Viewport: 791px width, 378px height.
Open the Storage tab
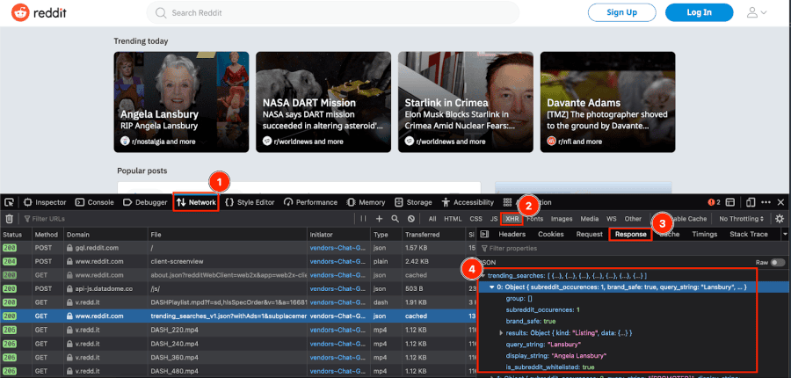click(413, 202)
